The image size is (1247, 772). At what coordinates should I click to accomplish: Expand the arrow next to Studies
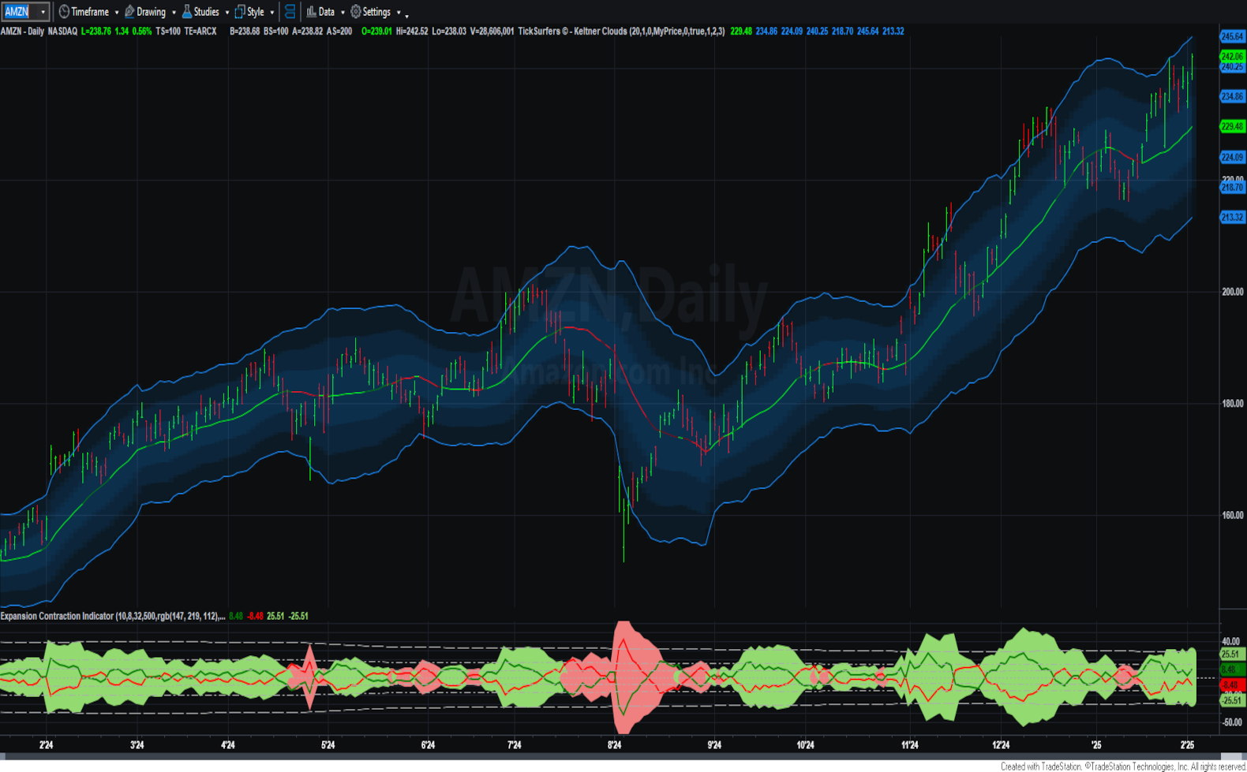(x=227, y=13)
